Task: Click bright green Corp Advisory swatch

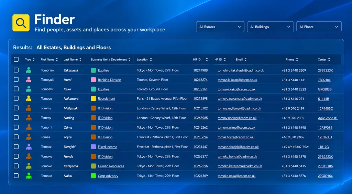Action: pos(93,176)
